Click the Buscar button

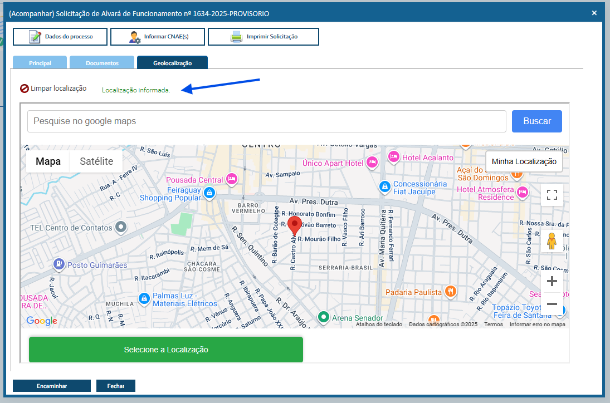[537, 121]
